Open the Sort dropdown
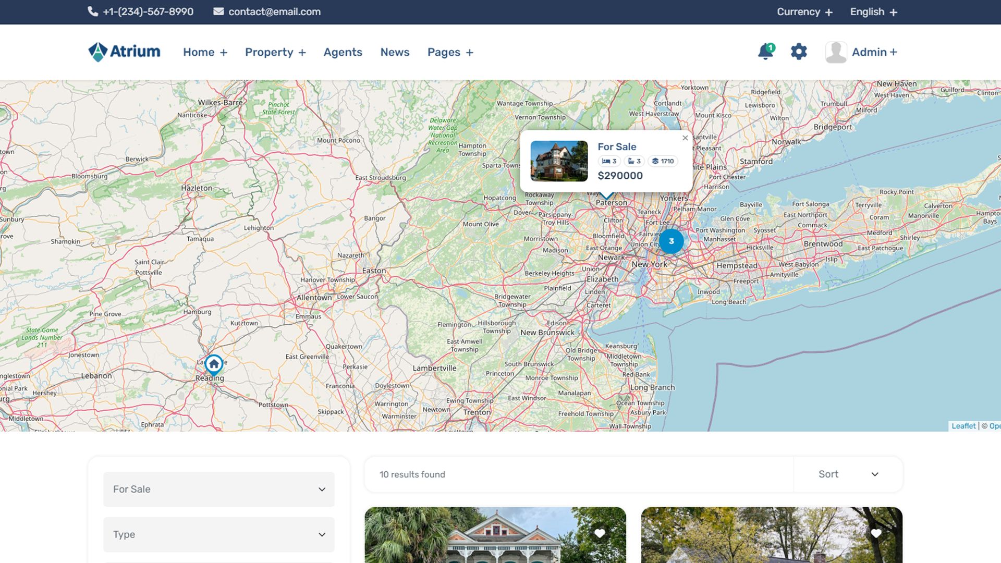1001x563 pixels. tap(848, 474)
